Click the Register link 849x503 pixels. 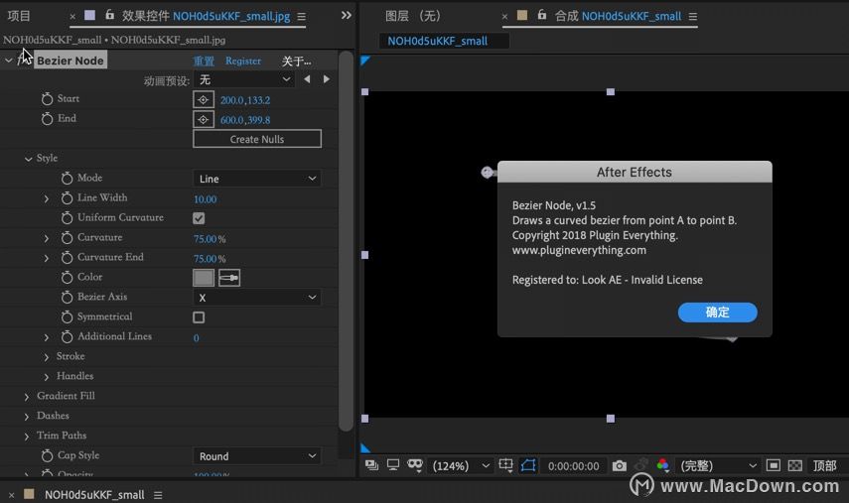click(243, 61)
